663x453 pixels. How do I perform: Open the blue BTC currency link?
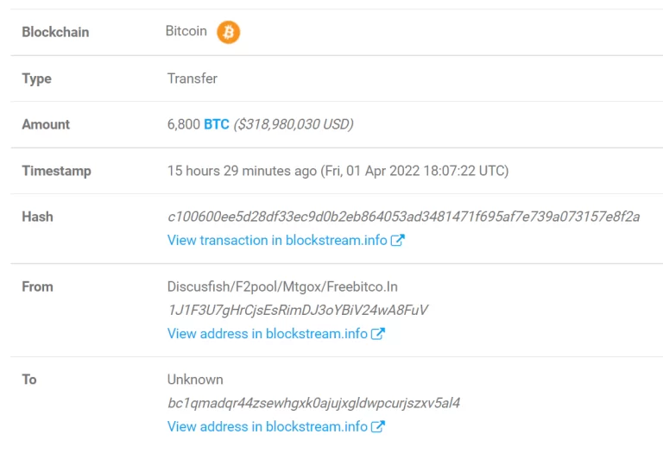click(217, 124)
